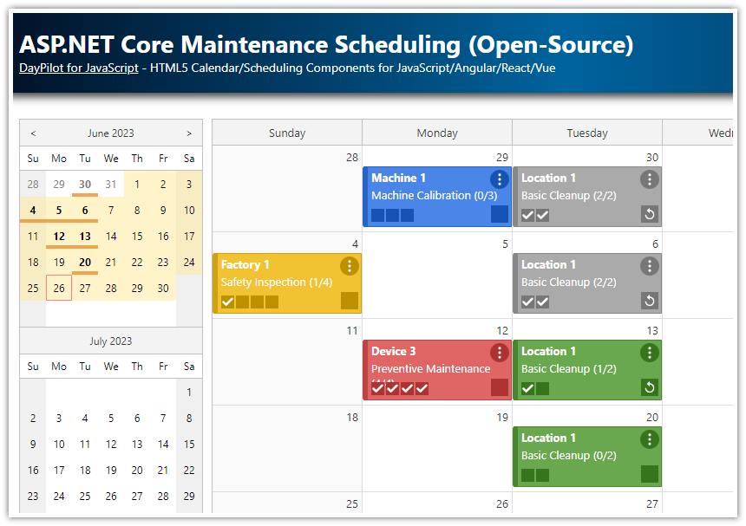746x526 pixels.
Task: Open the Machine 1 event options menu
Action: coord(499,179)
